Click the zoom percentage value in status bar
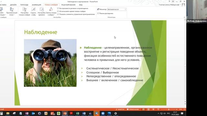The image size is (207, 116). tap(180, 110)
